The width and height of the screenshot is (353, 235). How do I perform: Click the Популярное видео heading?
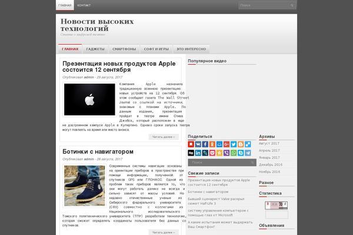coord(207,61)
